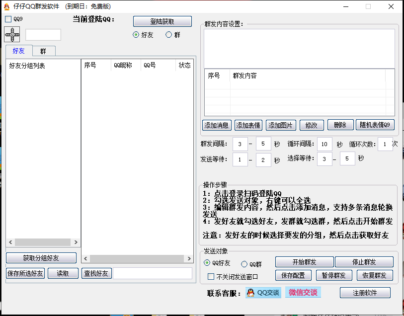Switch to the 群 tab

tap(43, 51)
